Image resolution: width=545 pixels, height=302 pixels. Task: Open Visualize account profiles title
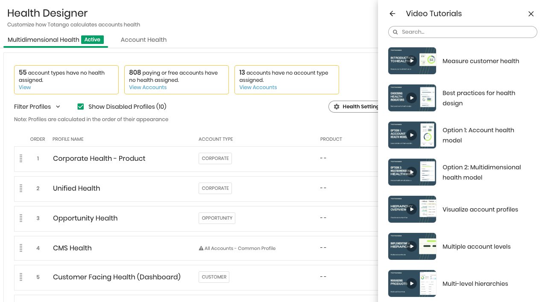coord(480,209)
